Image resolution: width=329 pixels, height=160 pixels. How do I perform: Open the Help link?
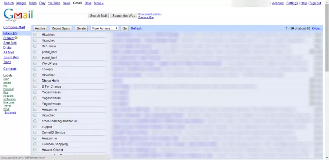pyautogui.click(x=304, y=3)
